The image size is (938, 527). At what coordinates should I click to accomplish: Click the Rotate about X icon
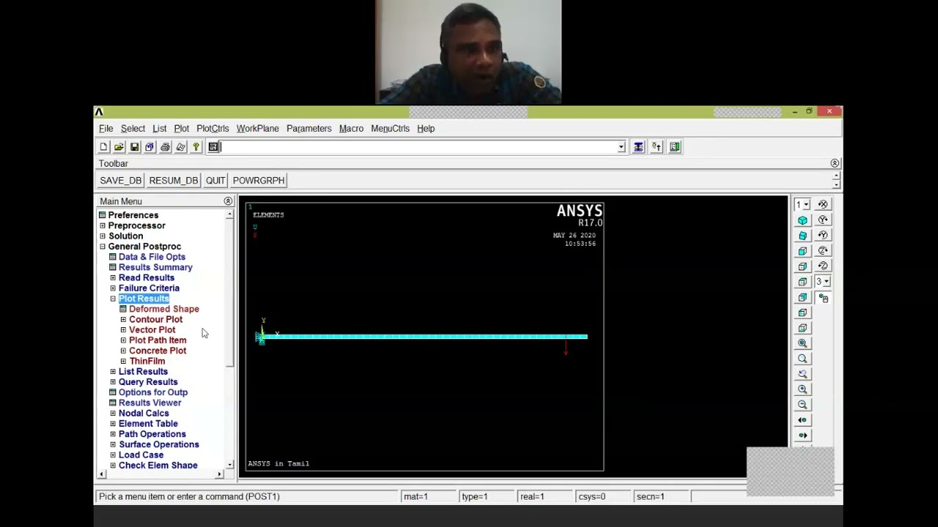pyautogui.click(x=823, y=205)
